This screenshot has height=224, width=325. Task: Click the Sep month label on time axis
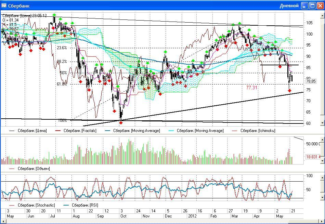pyautogui.click(x=101, y=216)
